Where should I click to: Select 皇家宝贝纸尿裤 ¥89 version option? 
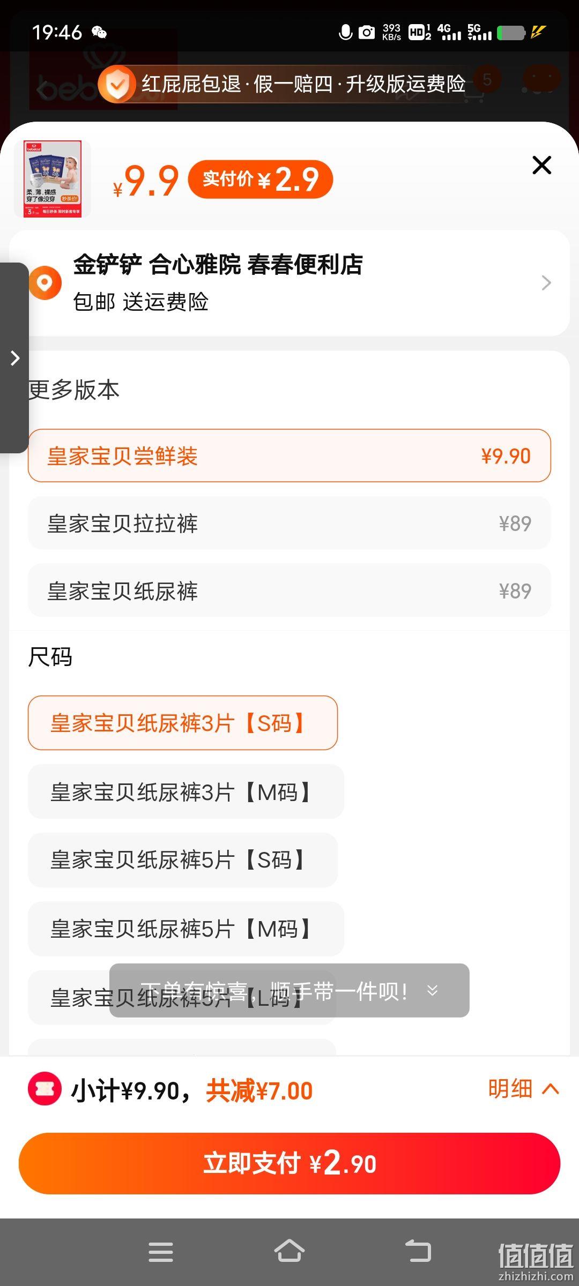pos(289,590)
